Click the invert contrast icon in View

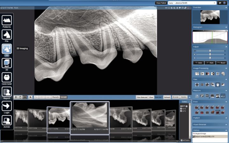tap(223, 85)
